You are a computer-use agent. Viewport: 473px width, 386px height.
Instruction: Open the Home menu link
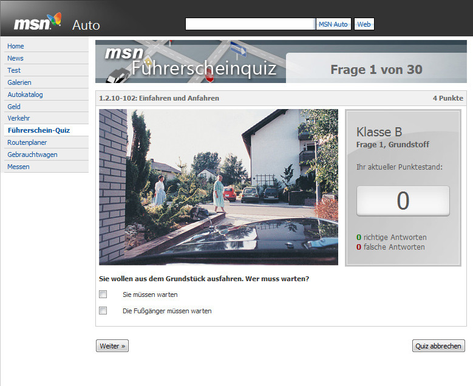[16, 46]
